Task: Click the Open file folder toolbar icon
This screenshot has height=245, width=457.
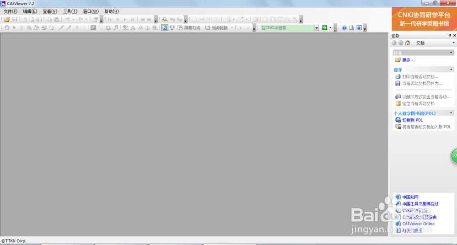Action: point(7,20)
